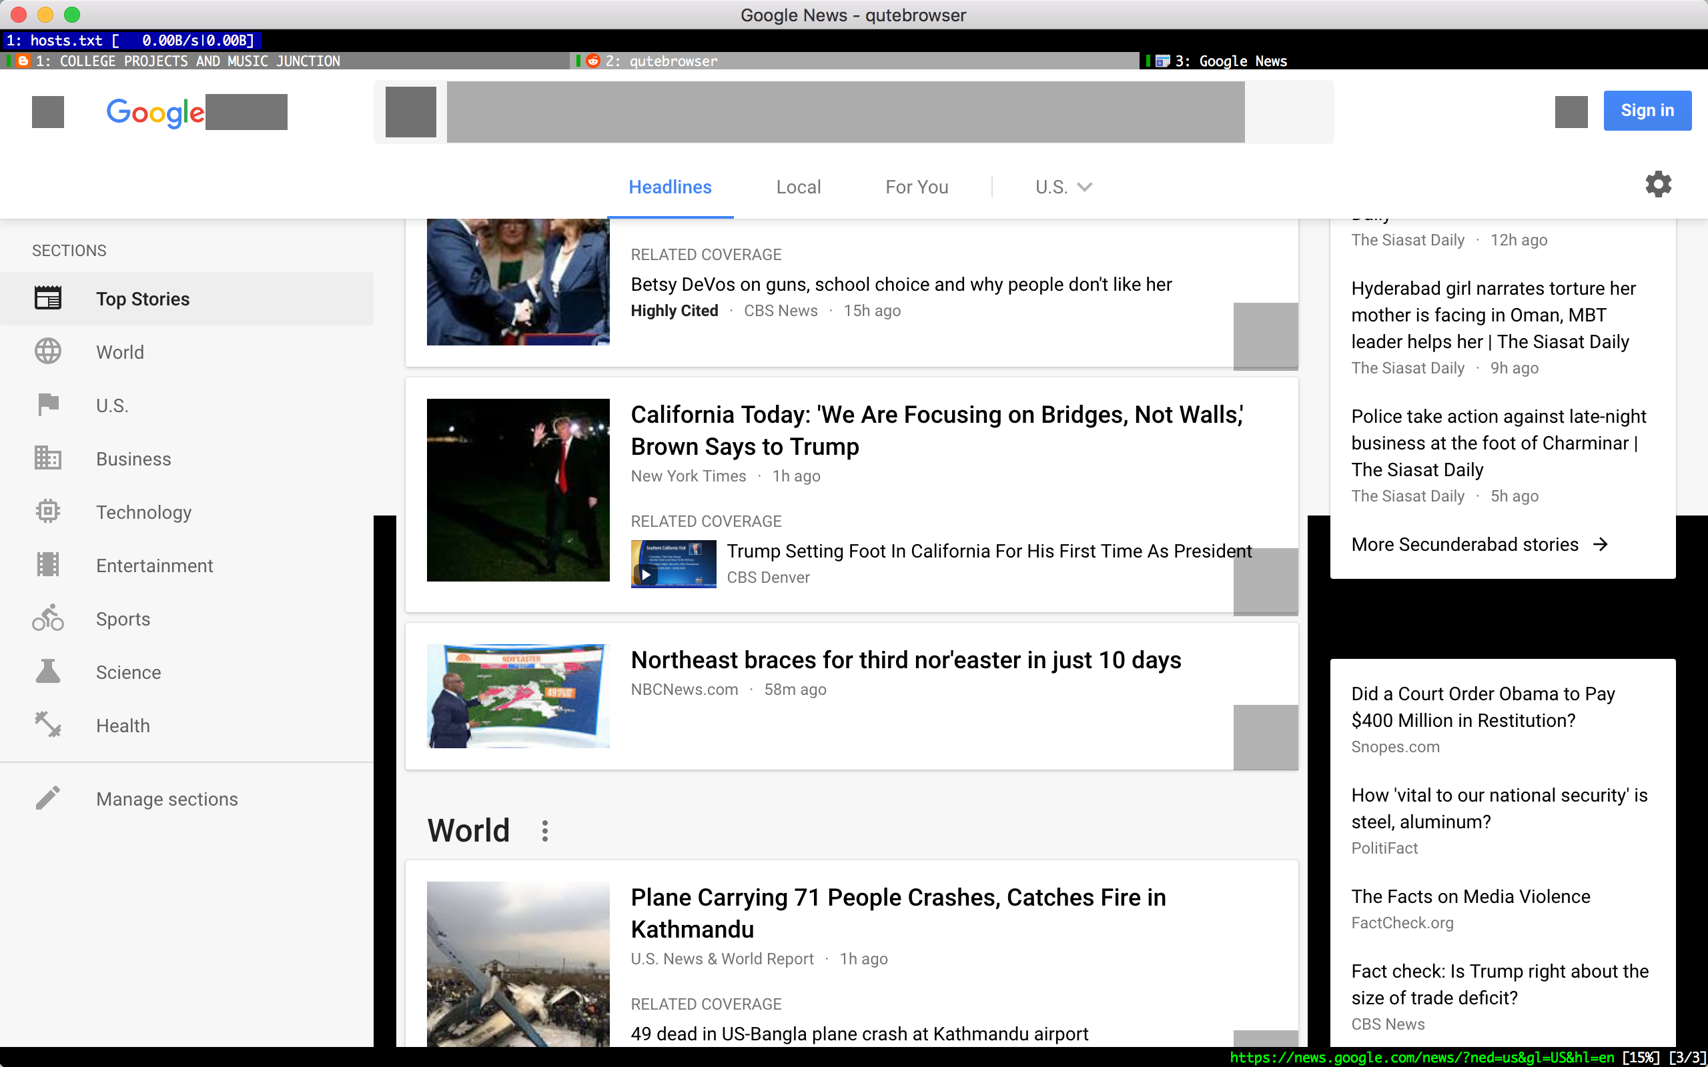This screenshot has width=1708, height=1067.
Task: Open vital to national security steel story
Action: (x=1499, y=808)
